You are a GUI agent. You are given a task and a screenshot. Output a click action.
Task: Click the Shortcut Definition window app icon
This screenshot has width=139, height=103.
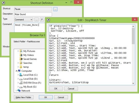pos(3,3)
